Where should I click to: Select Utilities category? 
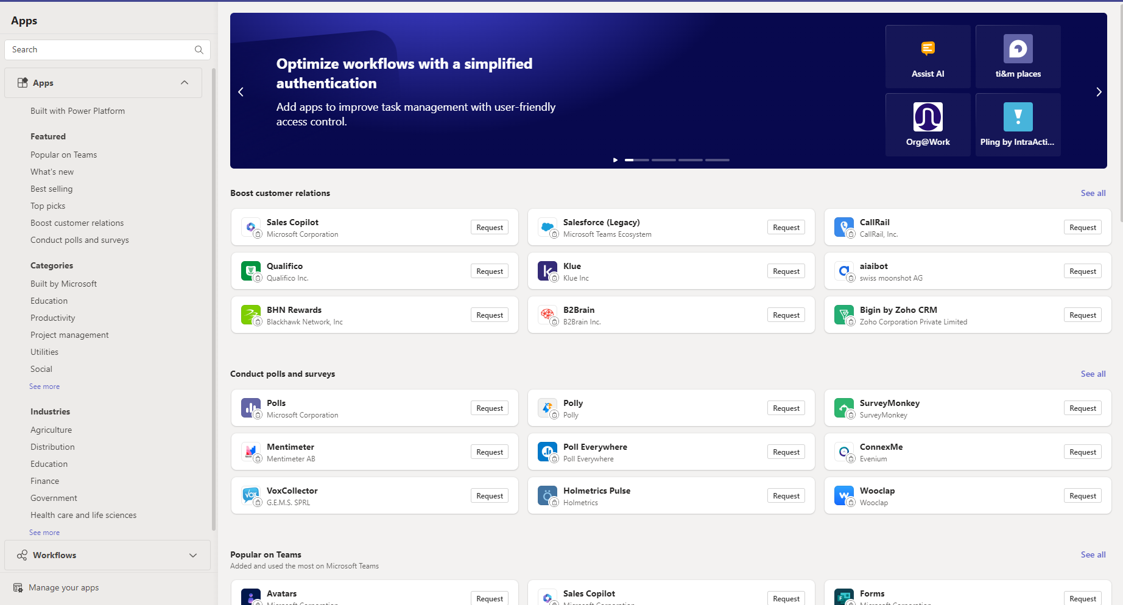44,352
